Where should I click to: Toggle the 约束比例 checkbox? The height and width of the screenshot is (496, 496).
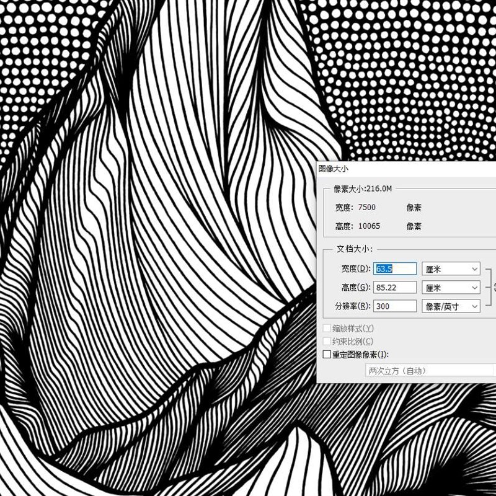(x=327, y=341)
